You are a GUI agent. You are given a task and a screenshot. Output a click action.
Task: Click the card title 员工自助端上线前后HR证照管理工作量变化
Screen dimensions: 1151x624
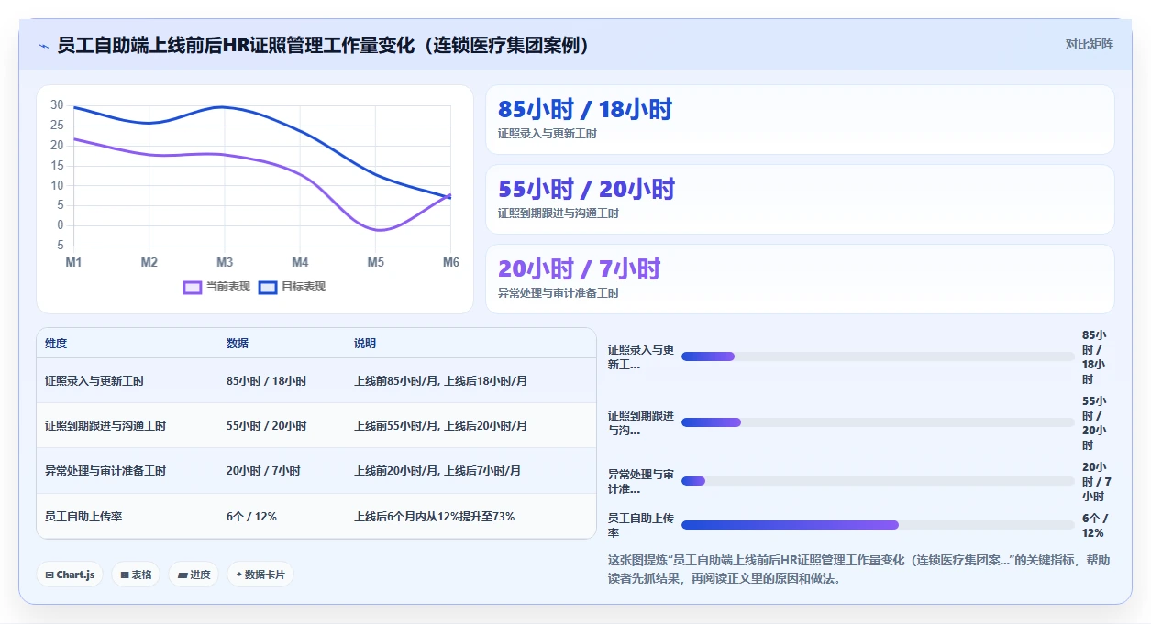[324, 45]
